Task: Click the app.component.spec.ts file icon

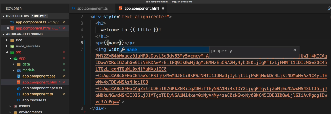Action: [x=18, y=88]
